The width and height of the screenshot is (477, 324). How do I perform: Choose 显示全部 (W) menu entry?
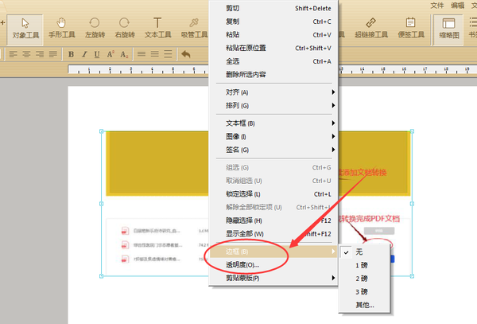tap(273, 234)
